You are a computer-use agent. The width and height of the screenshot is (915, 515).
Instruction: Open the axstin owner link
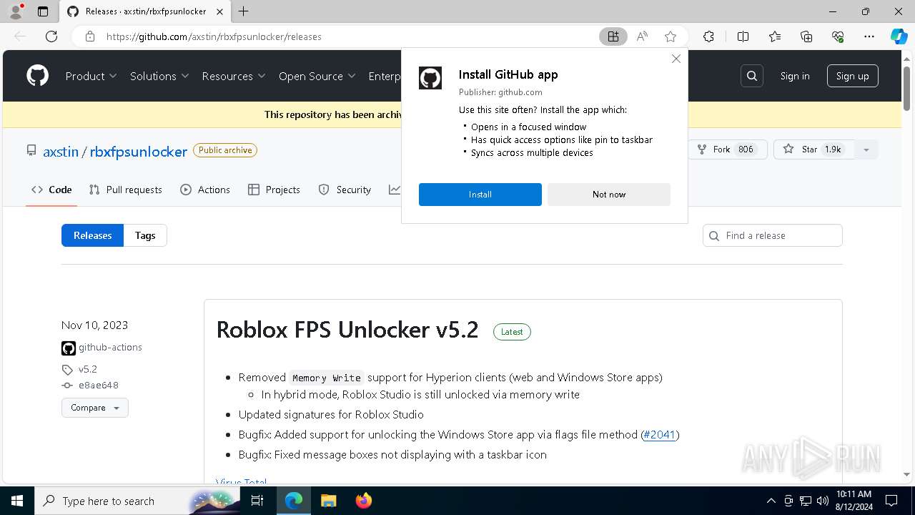point(61,152)
